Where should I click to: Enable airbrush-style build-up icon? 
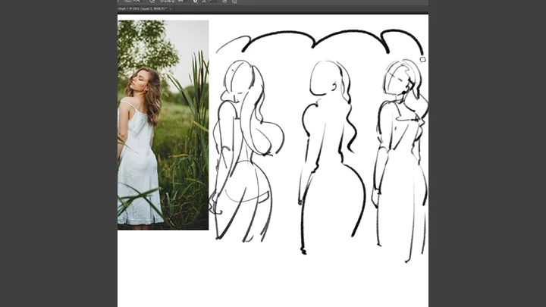(x=152, y=2)
